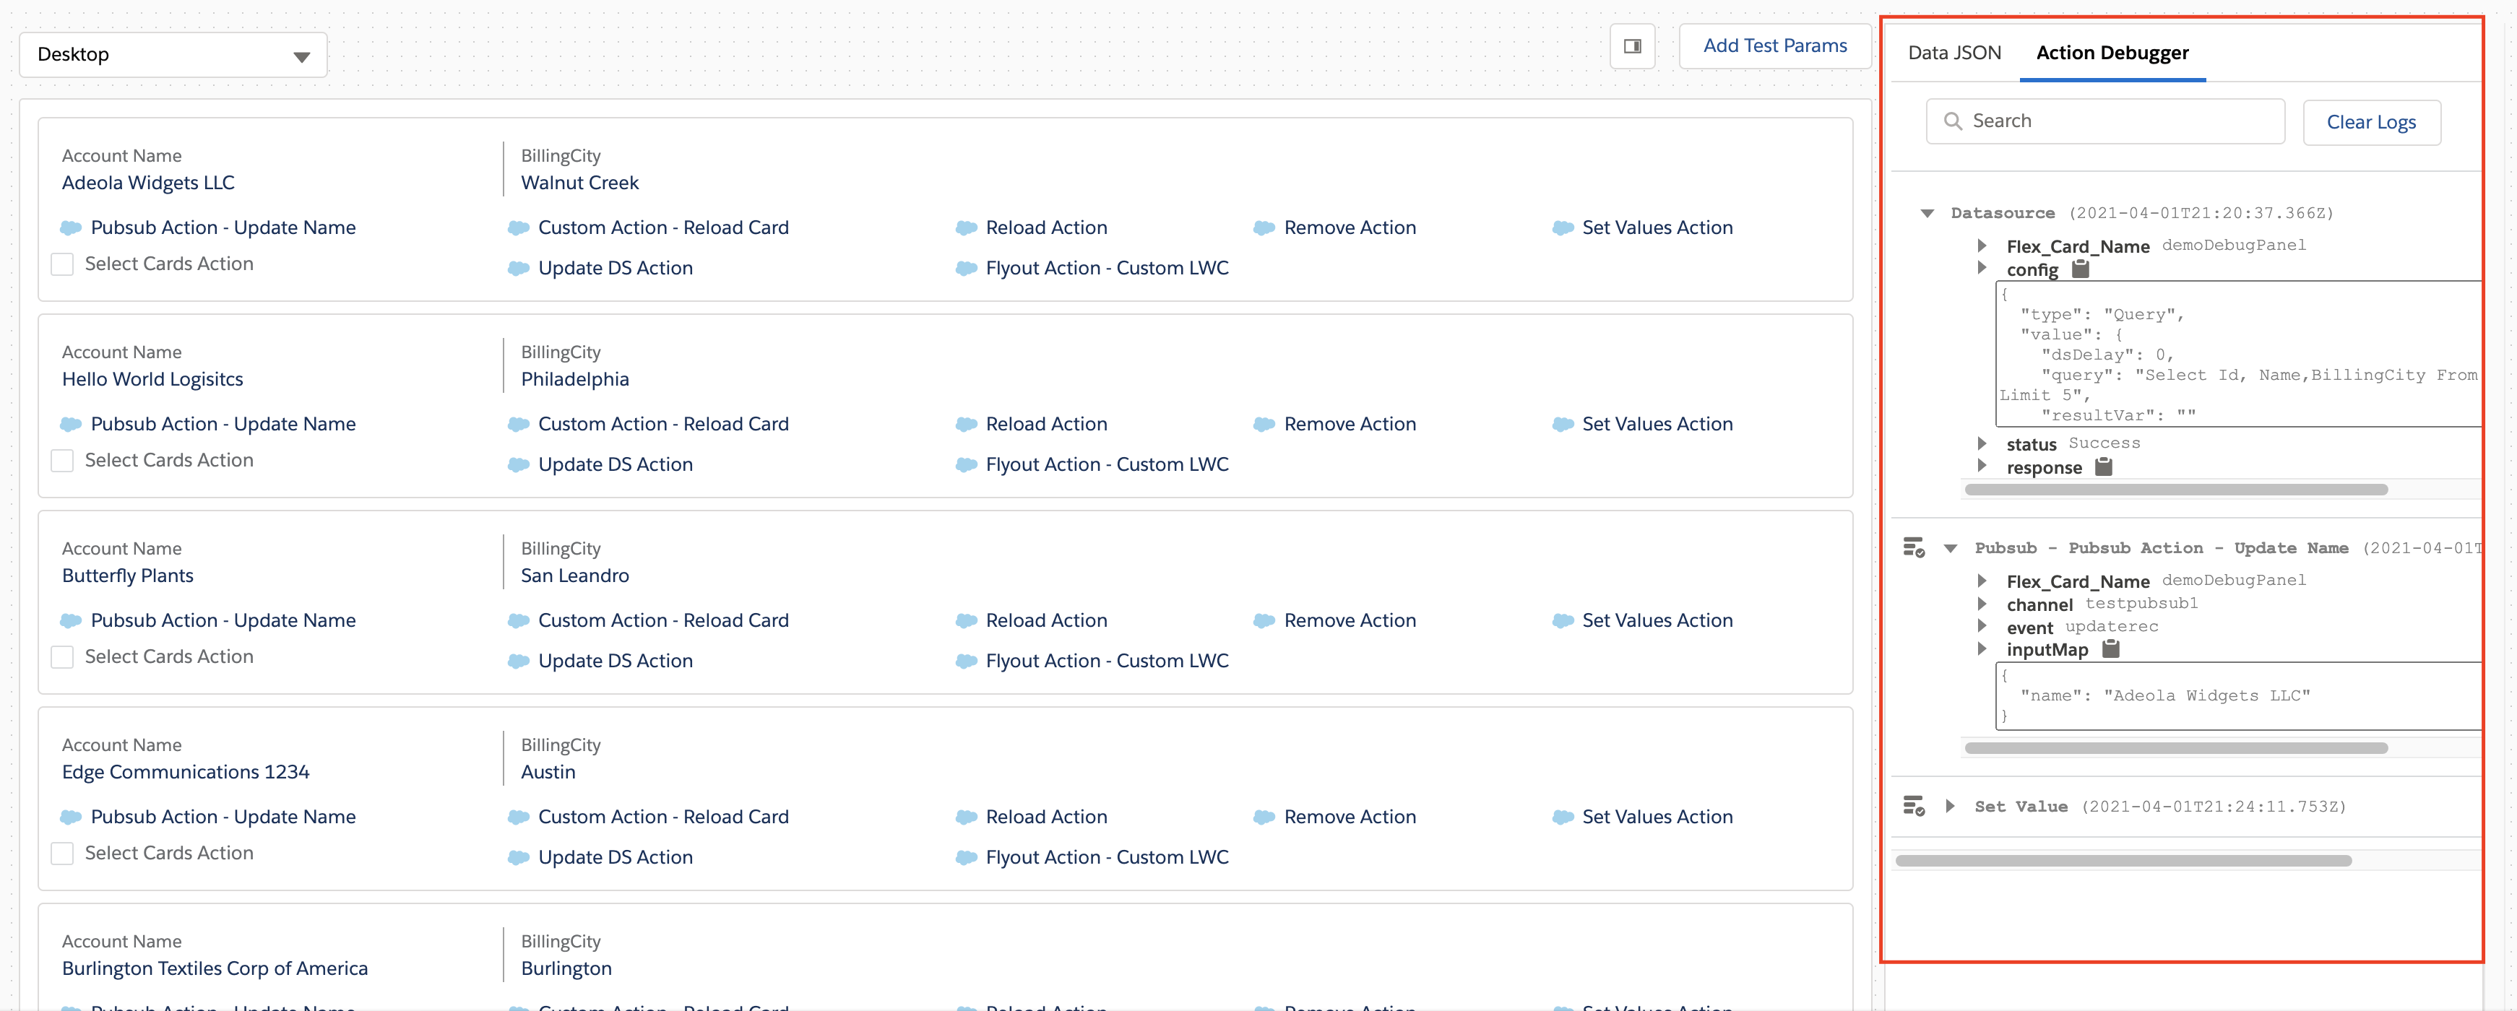Expand the config node arrow
Viewport: 2517px width, 1011px height.
point(1982,268)
